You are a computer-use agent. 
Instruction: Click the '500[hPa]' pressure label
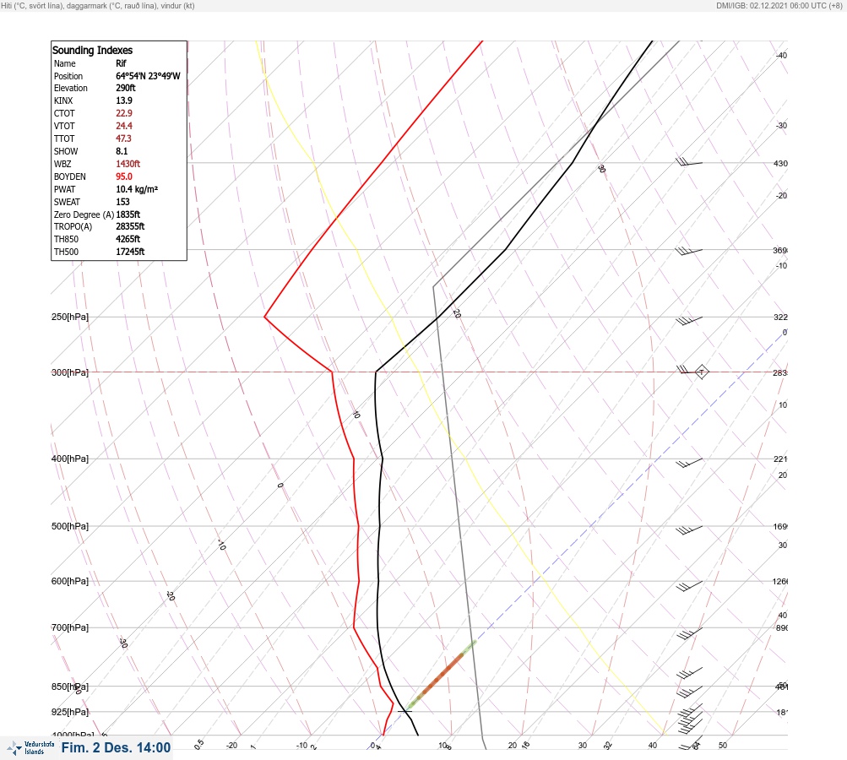(70, 526)
